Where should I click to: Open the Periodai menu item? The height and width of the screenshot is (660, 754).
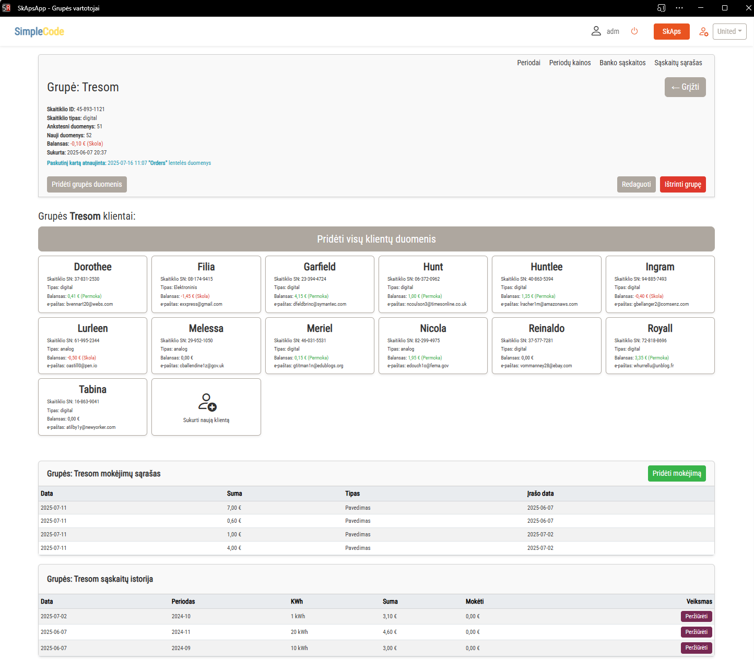[528, 63]
